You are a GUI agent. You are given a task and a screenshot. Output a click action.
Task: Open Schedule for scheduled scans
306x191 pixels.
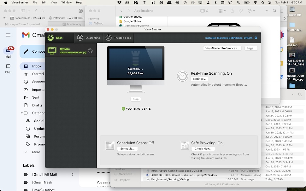tap(127, 148)
